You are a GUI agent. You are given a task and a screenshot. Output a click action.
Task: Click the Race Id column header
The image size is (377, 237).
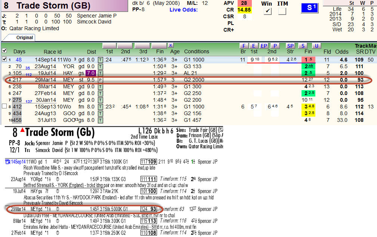53,52
